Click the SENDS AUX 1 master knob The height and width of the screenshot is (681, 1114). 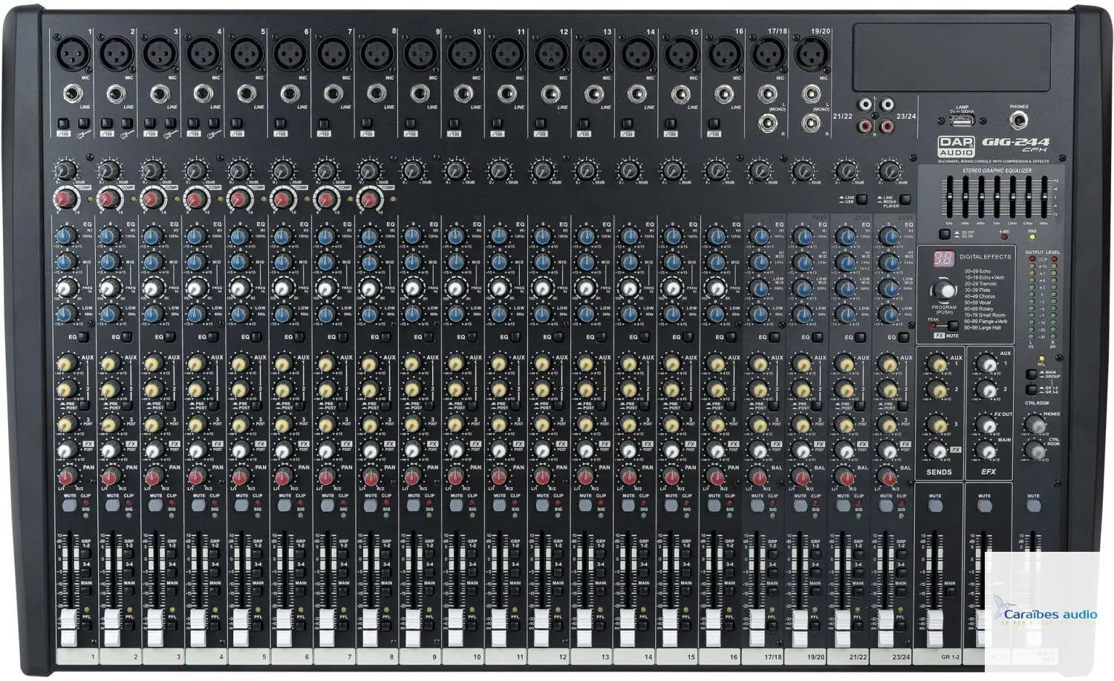pyautogui.click(x=937, y=364)
